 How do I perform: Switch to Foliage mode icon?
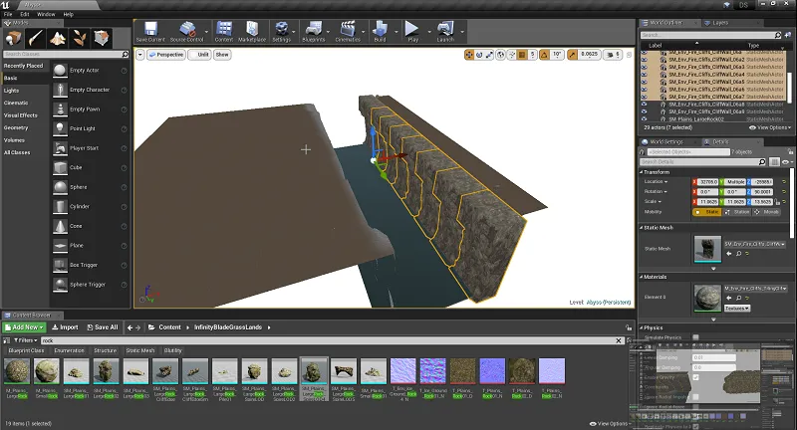(80, 38)
